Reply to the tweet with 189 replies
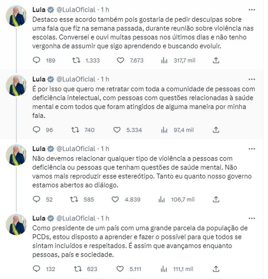Viewport: 268px width, 279px height. click(x=36, y=60)
